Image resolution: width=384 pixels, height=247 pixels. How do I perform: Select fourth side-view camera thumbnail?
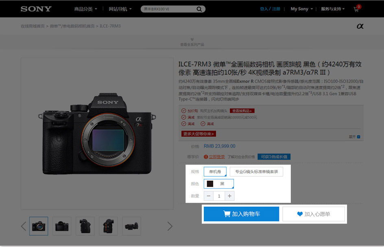[108, 226]
